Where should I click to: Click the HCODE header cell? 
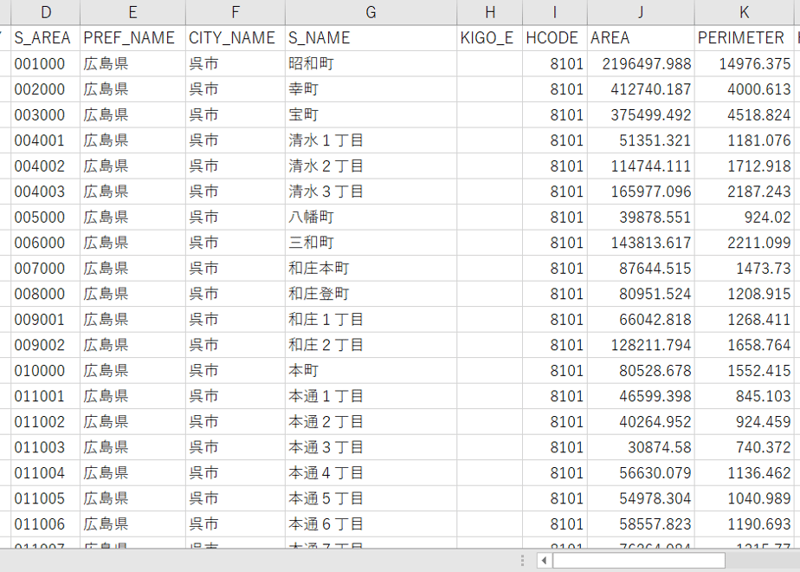click(555, 38)
